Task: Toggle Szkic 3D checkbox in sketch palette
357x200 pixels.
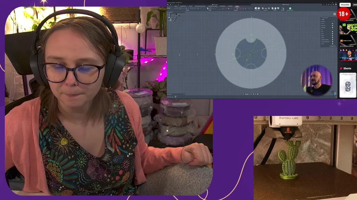Action: point(332,44)
